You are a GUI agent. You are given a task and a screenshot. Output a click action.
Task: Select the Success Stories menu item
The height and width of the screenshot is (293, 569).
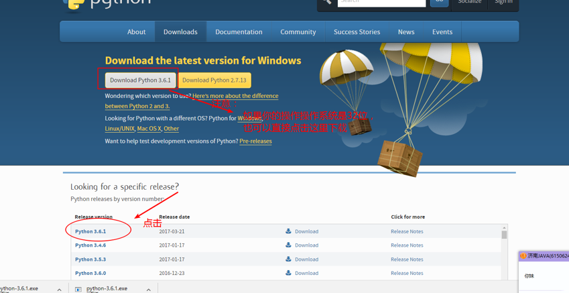(x=357, y=32)
